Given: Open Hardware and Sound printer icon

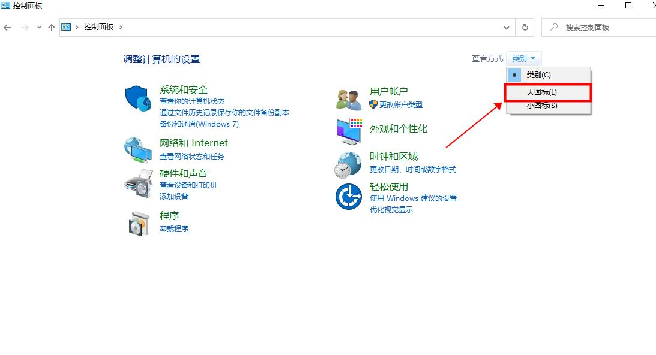Looking at the screenshot, I should 139,183.
